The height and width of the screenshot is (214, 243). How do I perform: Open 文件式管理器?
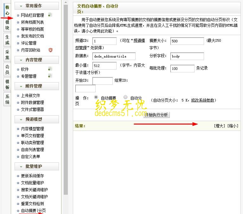33,109
